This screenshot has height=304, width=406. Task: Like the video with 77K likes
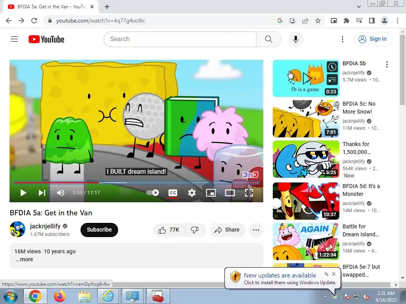tap(169, 230)
